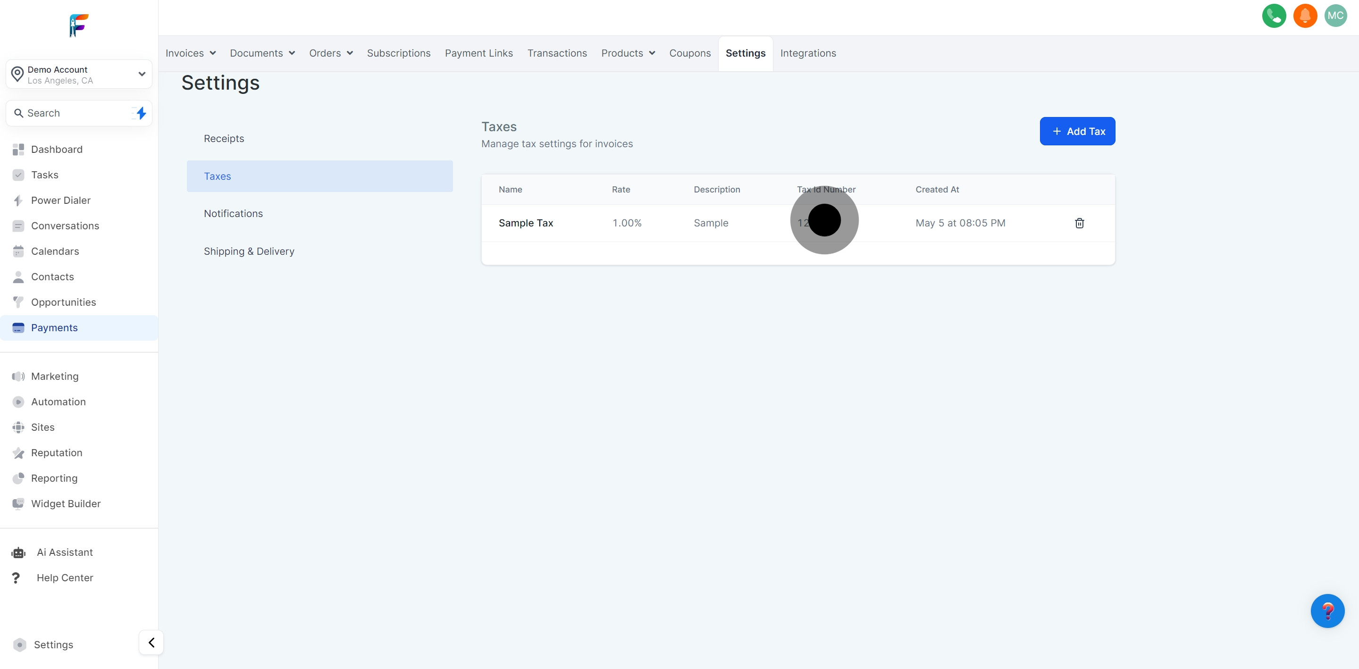Image resolution: width=1359 pixels, height=669 pixels.
Task: Expand the Documents dropdown menu
Action: point(262,53)
